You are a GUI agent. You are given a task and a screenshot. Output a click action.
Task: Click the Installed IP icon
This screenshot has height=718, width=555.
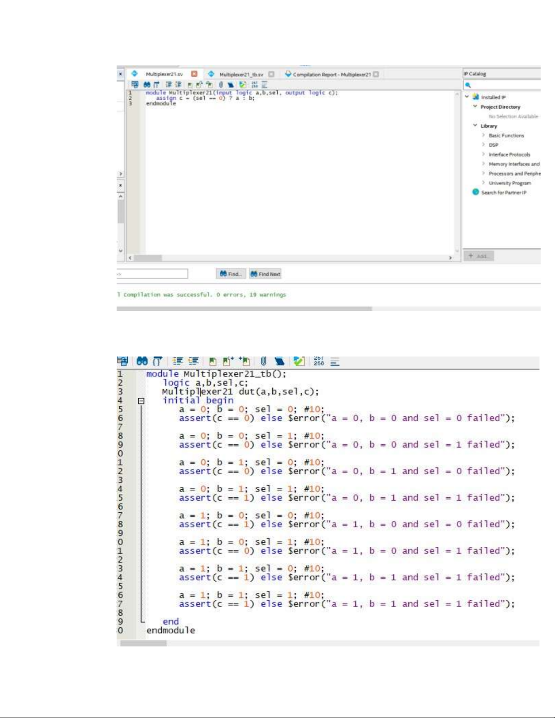[x=475, y=97]
